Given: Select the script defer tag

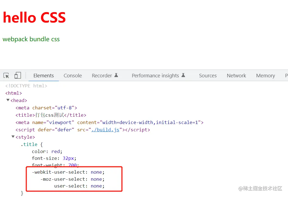Looking at the screenshot, I should (x=83, y=130).
